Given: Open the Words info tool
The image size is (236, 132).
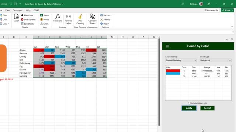Looking at the screenshot, I should [x=45, y=19].
